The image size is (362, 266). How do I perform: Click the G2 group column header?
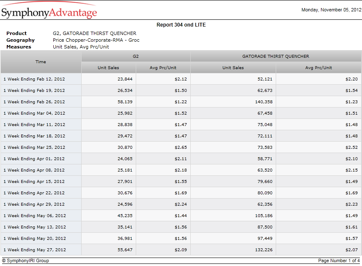[x=136, y=56]
